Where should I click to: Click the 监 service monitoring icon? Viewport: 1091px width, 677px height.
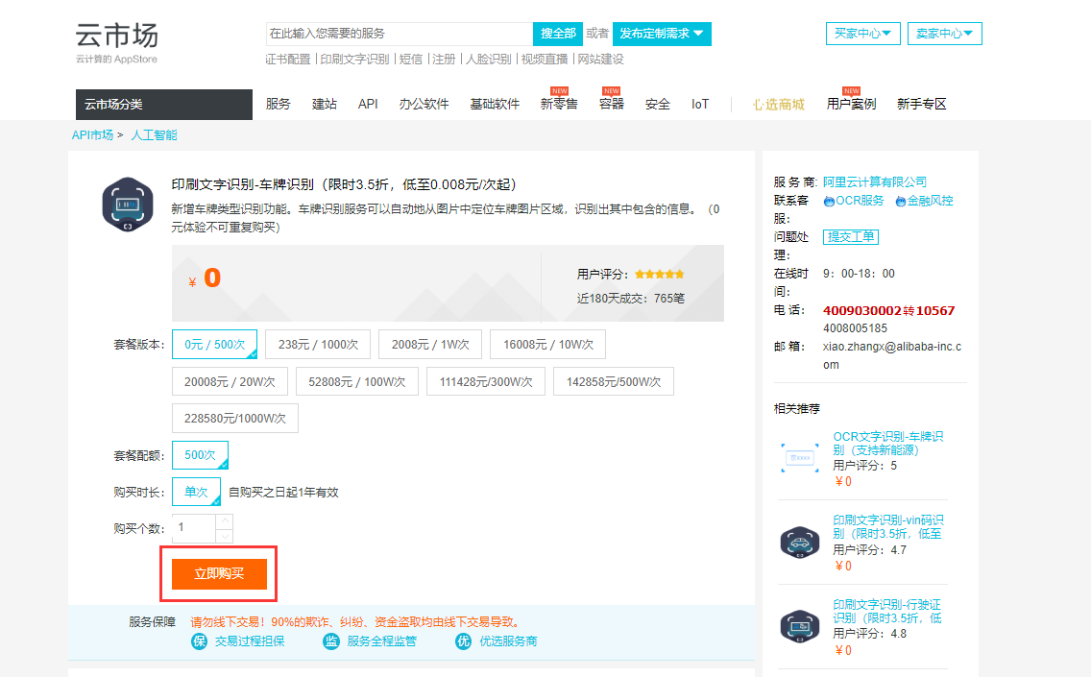(x=331, y=641)
